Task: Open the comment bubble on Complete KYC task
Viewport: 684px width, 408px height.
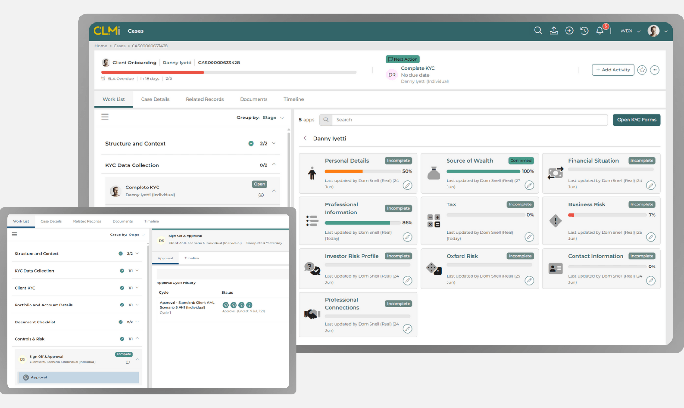Action: pyautogui.click(x=261, y=195)
